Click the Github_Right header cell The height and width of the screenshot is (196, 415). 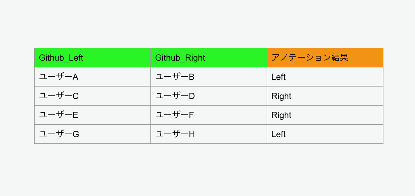209,57
